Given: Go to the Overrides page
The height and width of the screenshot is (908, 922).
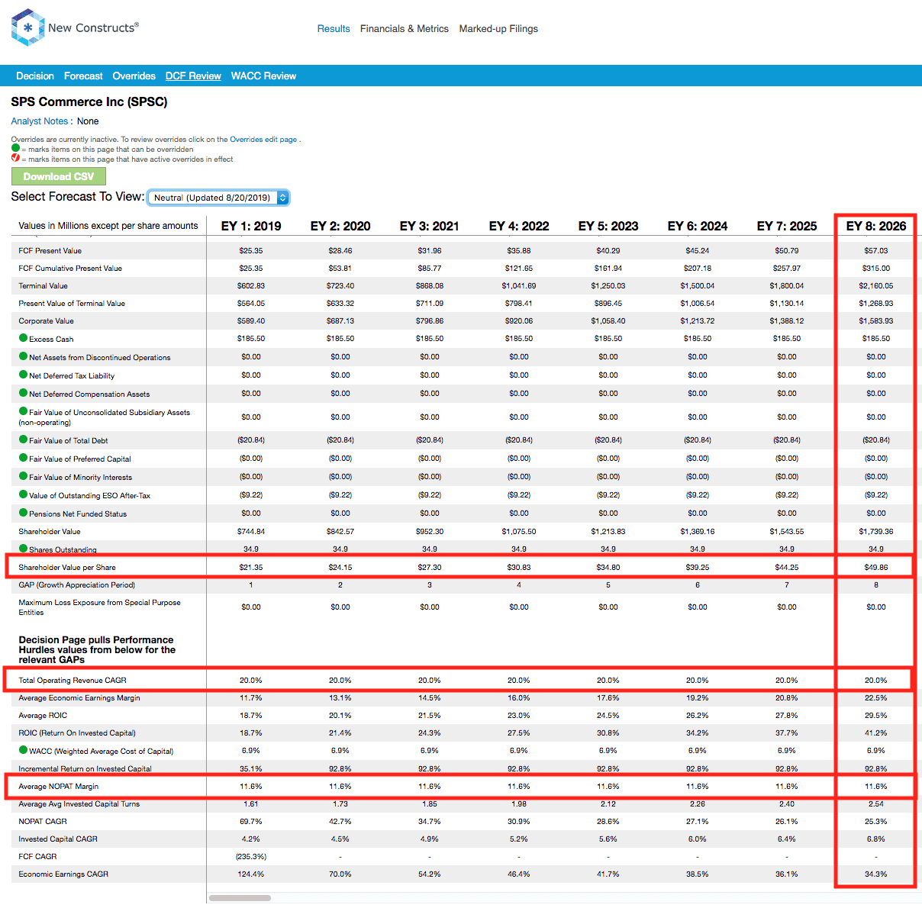Looking at the screenshot, I should pyautogui.click(x=134, y=76).
